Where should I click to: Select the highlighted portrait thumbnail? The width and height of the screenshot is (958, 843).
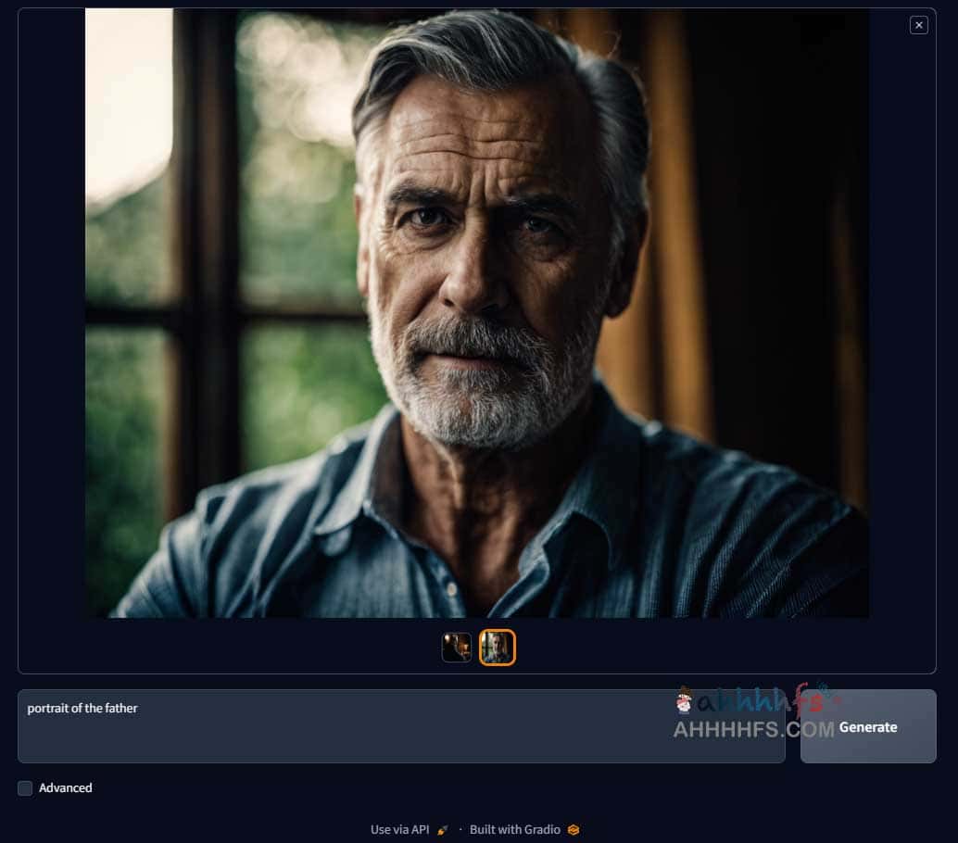pyautogui.click(x=498, y=648)
